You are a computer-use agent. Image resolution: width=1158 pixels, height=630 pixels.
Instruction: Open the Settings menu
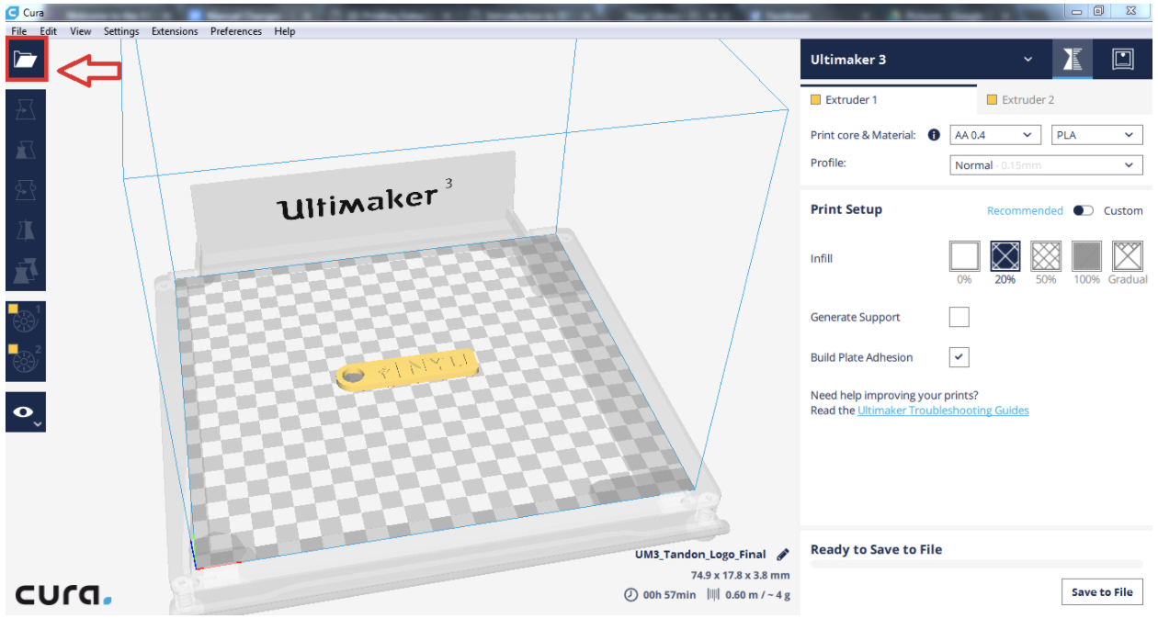pyautogui.click(x=121, y=31)
